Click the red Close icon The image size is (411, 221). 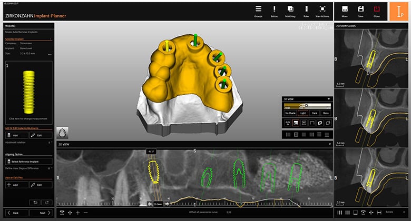(x=376, y=11)
